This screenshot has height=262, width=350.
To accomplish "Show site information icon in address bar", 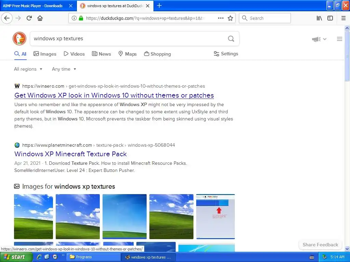I will point(74,18).
